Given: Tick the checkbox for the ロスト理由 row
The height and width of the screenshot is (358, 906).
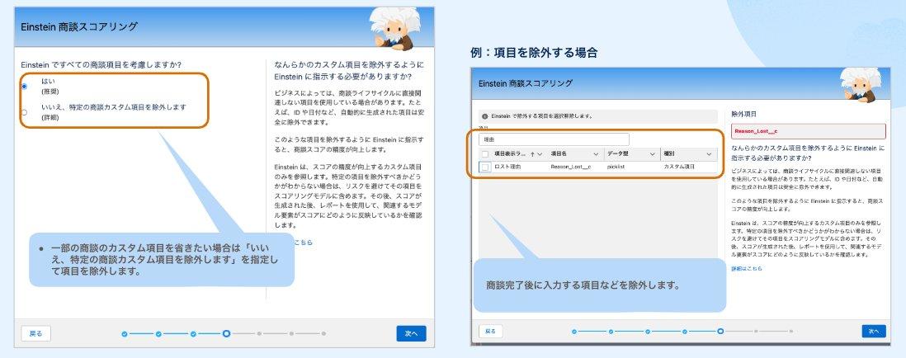Looking at the screenshot, I should click(485, 167).
